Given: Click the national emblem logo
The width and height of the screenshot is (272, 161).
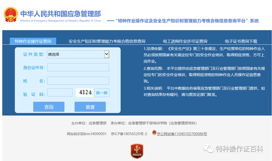Looking at the screenshot, I should tap(11, 15).
